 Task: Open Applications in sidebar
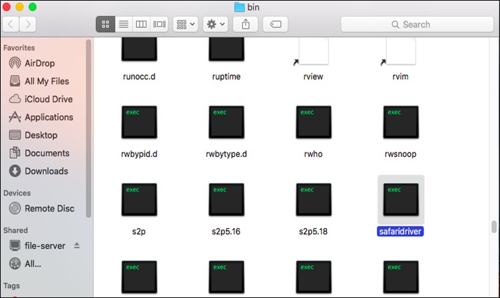pos(41,117)
